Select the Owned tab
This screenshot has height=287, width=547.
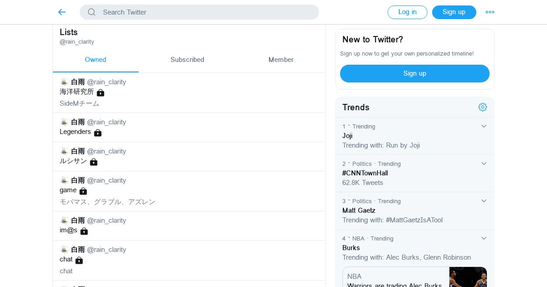coord(95,60)
